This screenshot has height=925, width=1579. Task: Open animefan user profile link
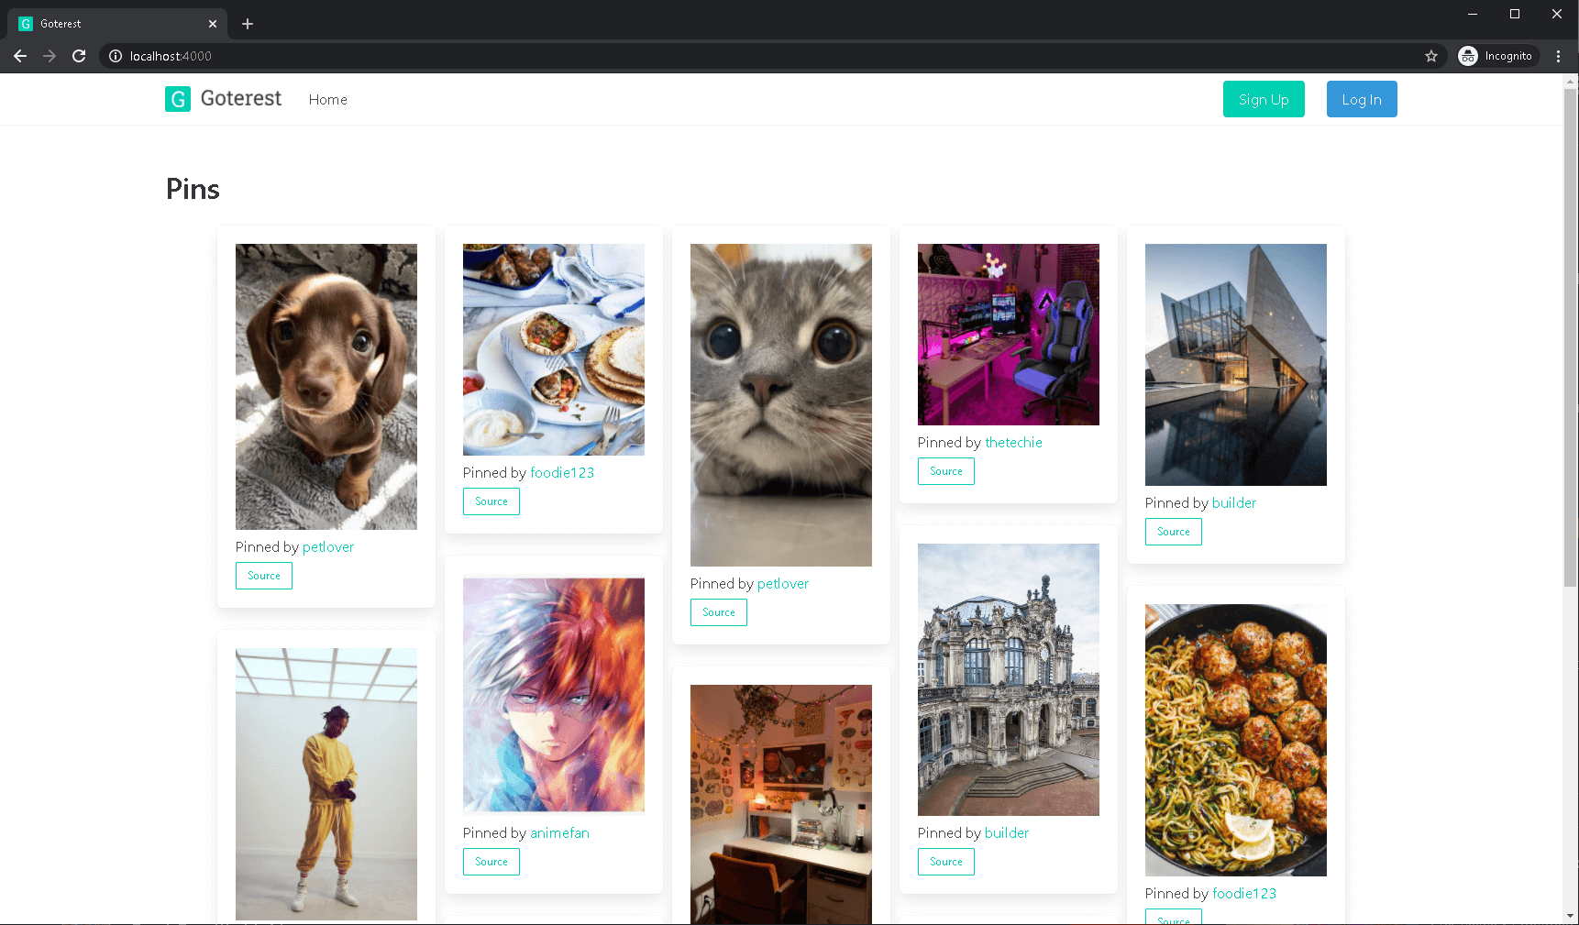click(559, 832)
